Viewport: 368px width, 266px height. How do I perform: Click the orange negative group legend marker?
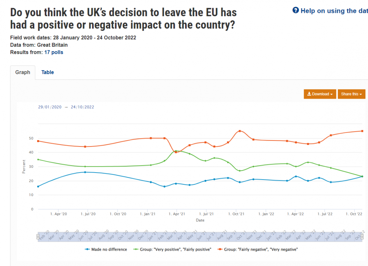point(220,249)
